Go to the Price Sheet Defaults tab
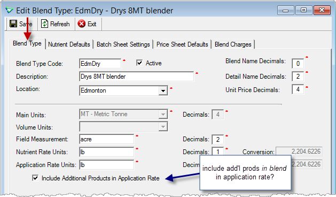 [182, 44]
